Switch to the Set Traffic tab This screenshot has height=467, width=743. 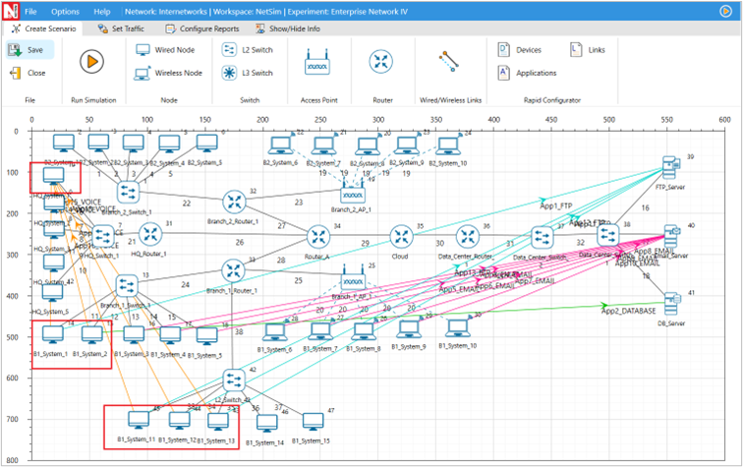[123, 29]
